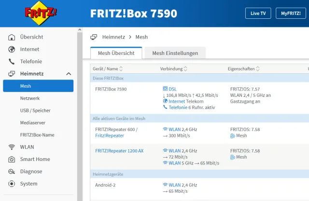Viewport: 309px width, 201px height.
Task: Open Smart Home menu in sidebar
Action: (x=35, y=159)
